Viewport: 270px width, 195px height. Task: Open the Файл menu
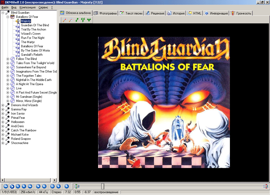pyautogui.click(x=5, y=7)
